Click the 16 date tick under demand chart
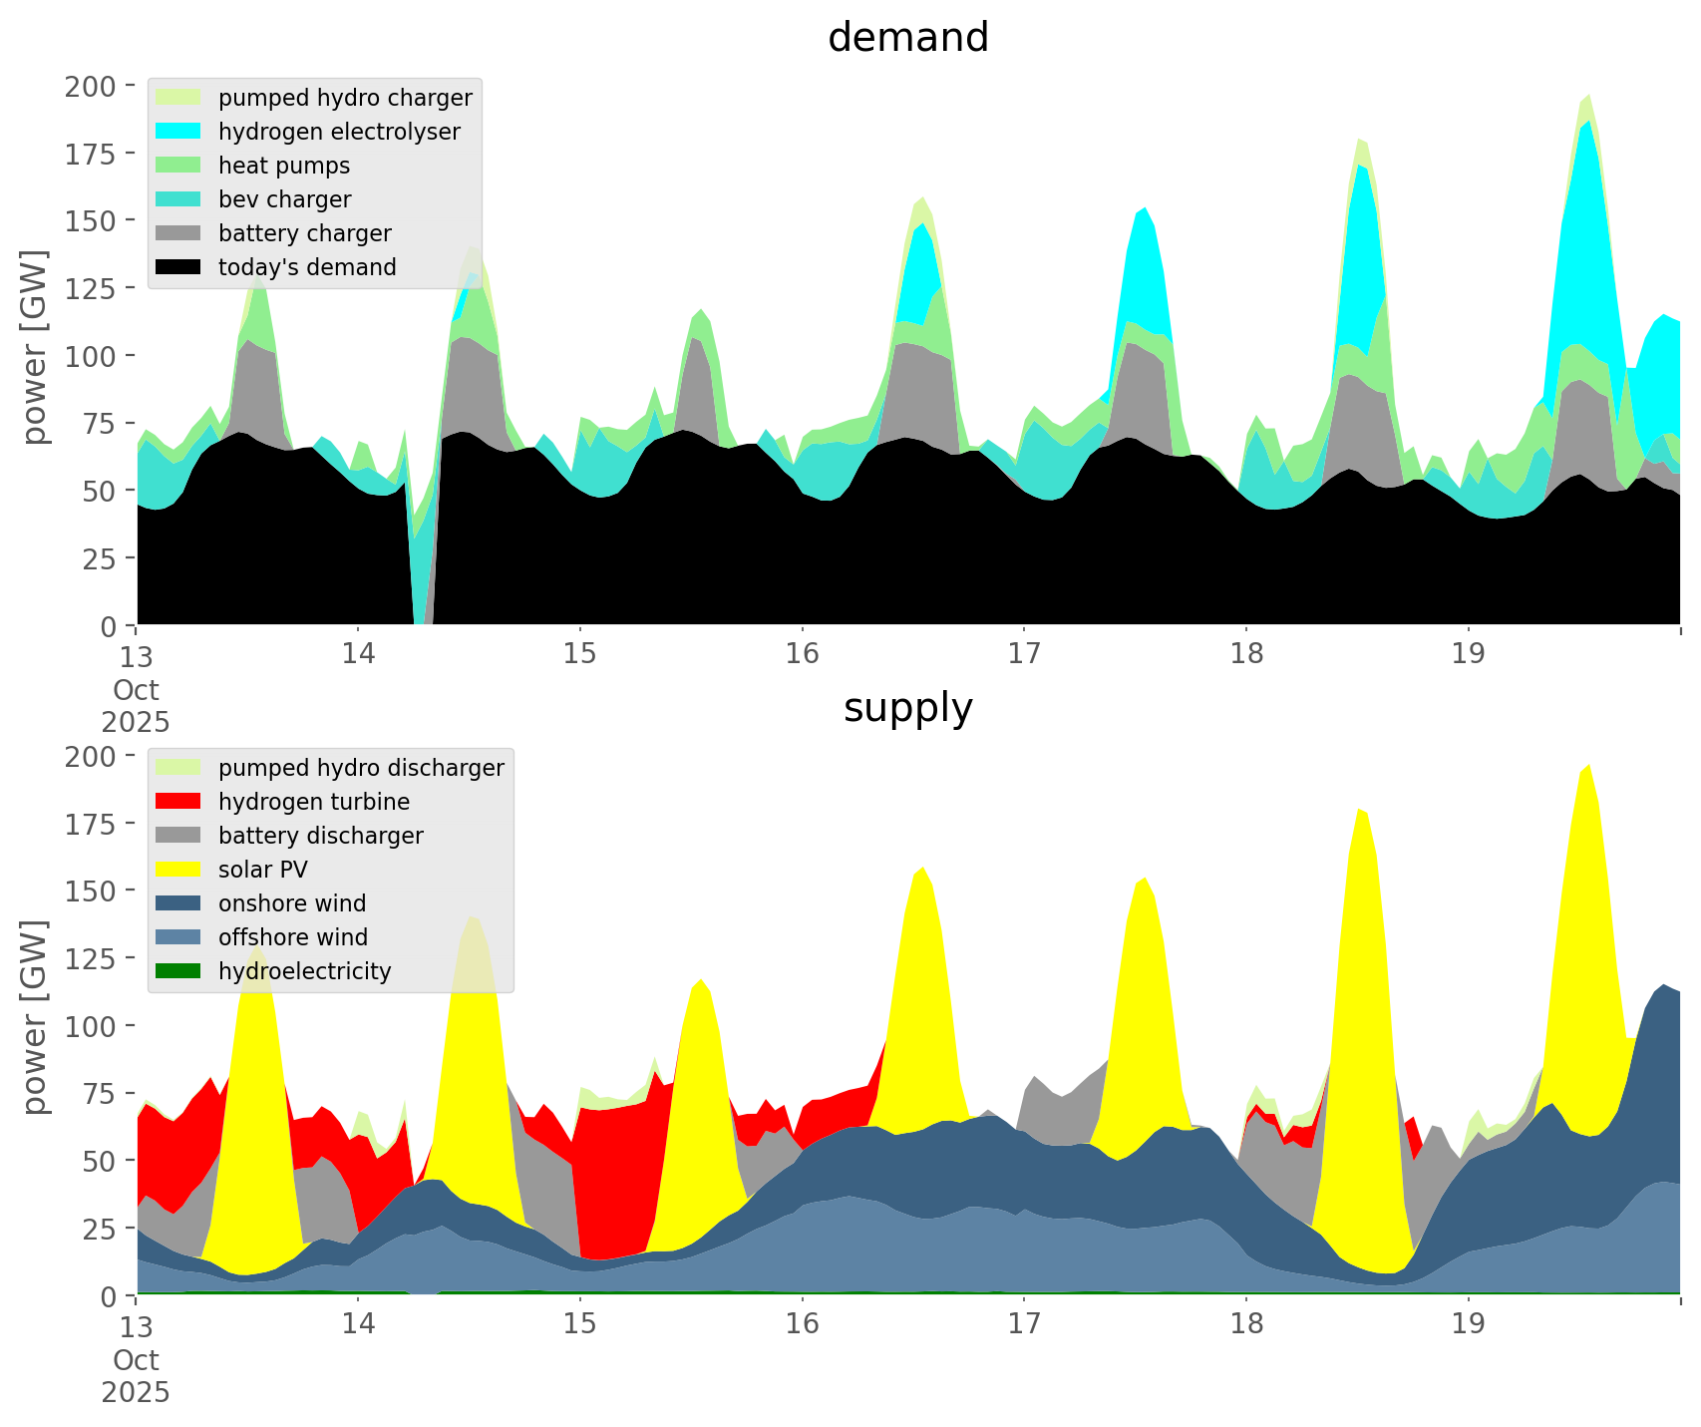 pos(801,654)
